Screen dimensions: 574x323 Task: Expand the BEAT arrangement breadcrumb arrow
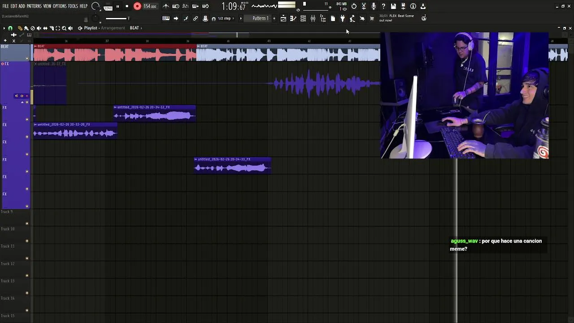point(142,28)
